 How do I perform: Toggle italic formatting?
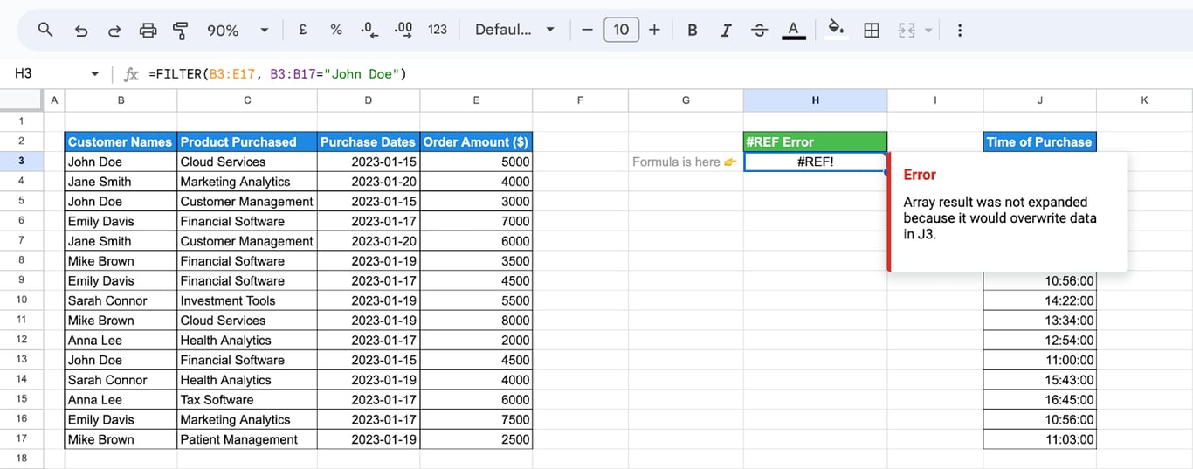click(726, 30)
